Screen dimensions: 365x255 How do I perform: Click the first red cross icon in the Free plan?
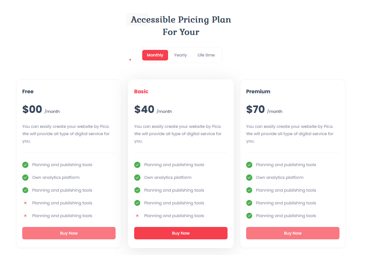point(25,203)
